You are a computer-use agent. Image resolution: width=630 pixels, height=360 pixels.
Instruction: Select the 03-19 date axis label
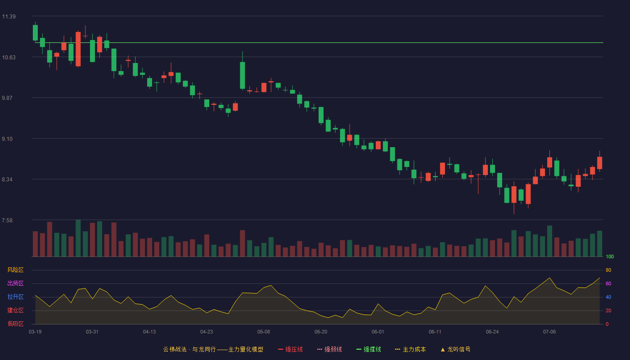35,332
